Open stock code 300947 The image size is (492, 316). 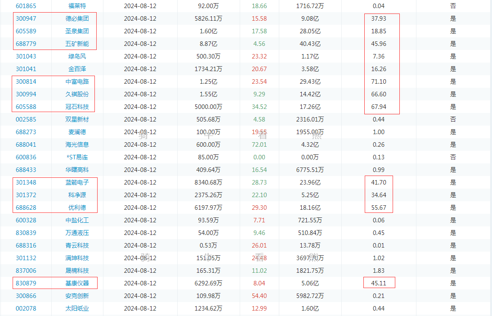[26, 18]
